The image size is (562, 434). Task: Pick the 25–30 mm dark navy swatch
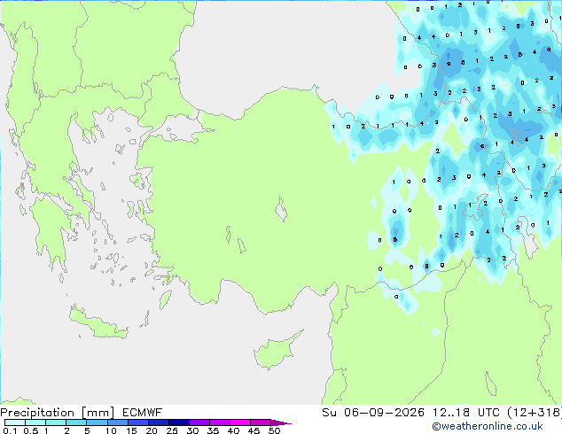pos(178,422)
